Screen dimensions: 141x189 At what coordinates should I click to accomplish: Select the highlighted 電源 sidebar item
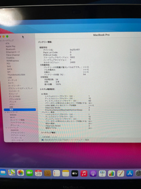20,110
